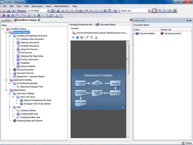
Task: Click the Online status indicator
Action: 187,143
